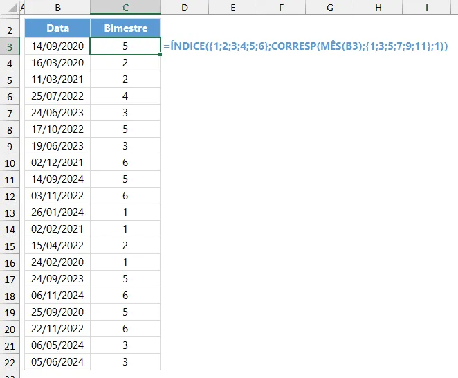Viewport: 458px width, 378px height.
Task: Select row 16 header
Action: (x=10, y=262)
